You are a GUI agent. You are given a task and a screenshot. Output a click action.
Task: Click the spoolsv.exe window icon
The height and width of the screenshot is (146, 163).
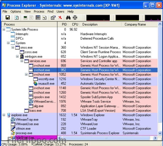[31, 97]
